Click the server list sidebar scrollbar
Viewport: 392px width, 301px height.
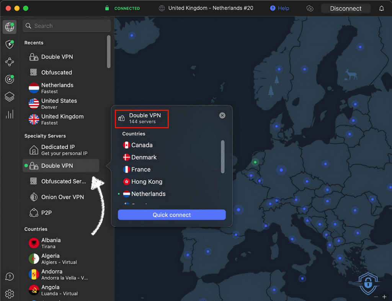(x=108, y=51)
